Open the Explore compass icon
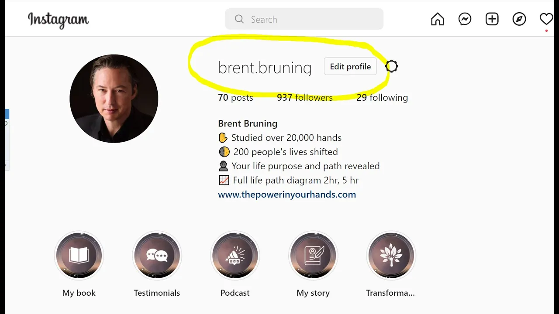The image size is (559, 314). click(x=519, y=19)
